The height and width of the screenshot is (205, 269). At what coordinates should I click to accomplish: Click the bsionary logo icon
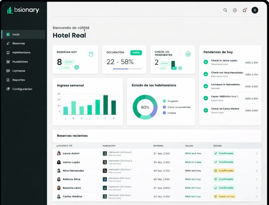click(x=10, y=11)
